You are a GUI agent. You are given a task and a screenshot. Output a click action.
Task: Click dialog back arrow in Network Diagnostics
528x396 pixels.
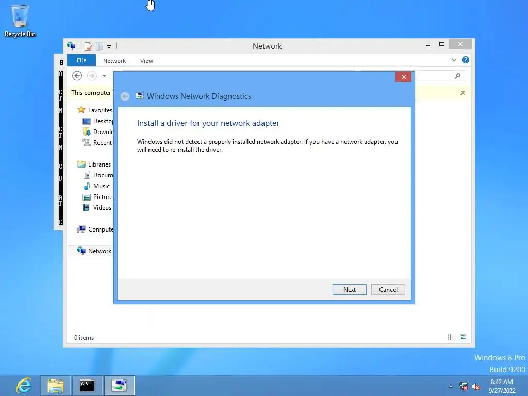pyautogui.click(x=125, y=96)
